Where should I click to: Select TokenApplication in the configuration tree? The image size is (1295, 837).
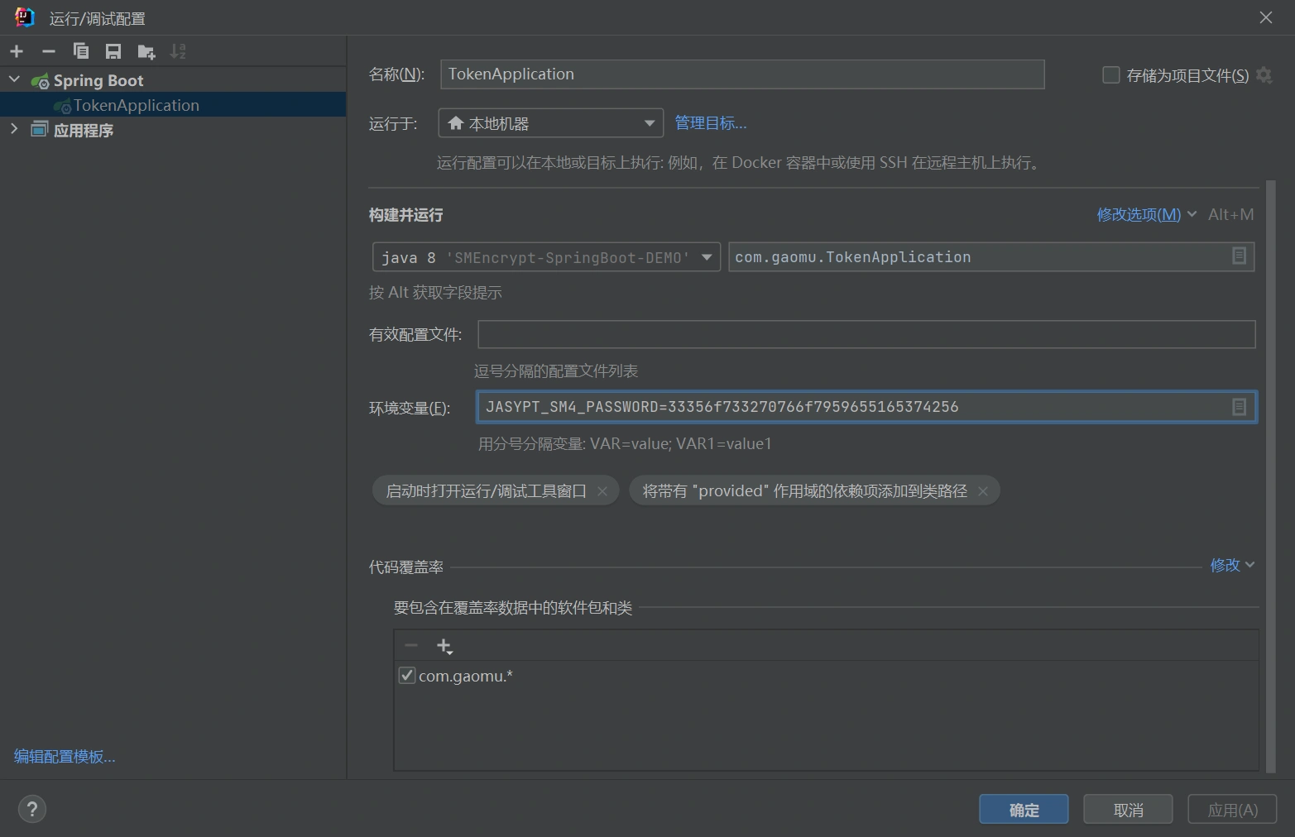136,105
